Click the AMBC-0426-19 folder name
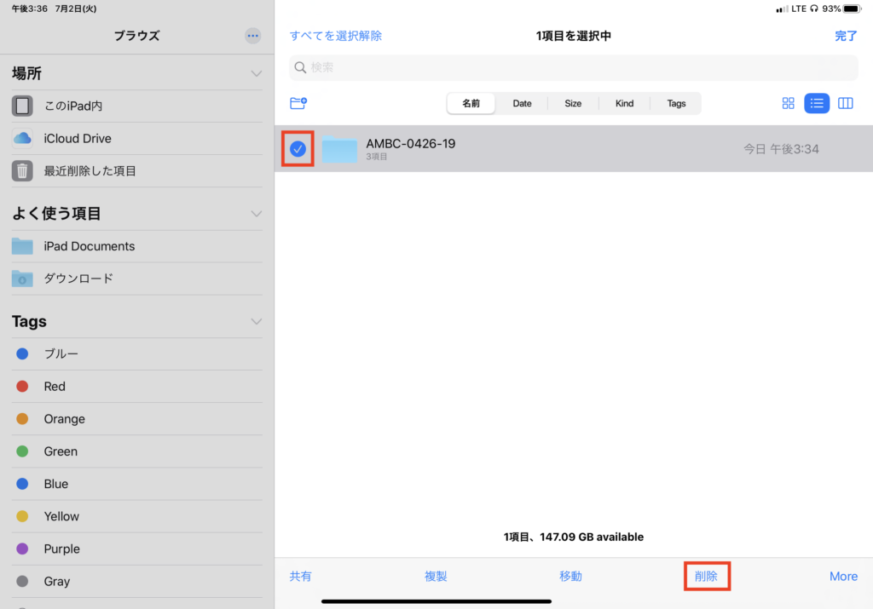873x609 pixels. (x=410, y=143)
